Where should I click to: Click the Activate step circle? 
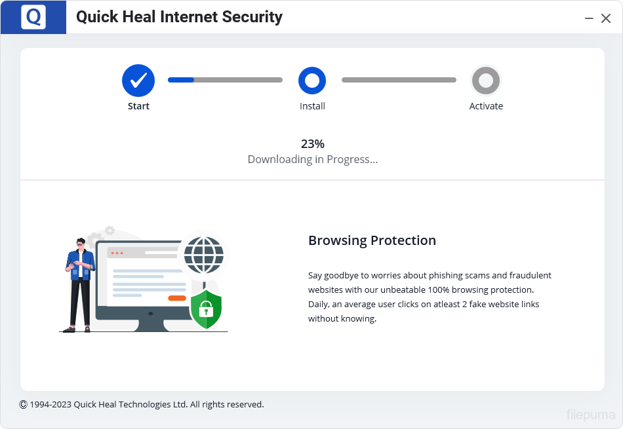point(486,81)
